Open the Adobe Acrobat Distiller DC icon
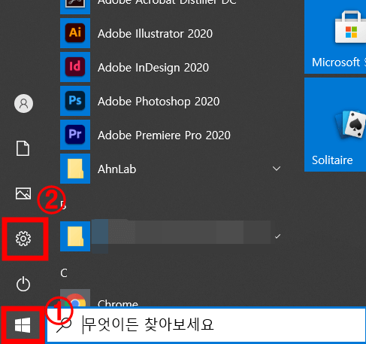The image size is (366, 344). pos(75,7)
